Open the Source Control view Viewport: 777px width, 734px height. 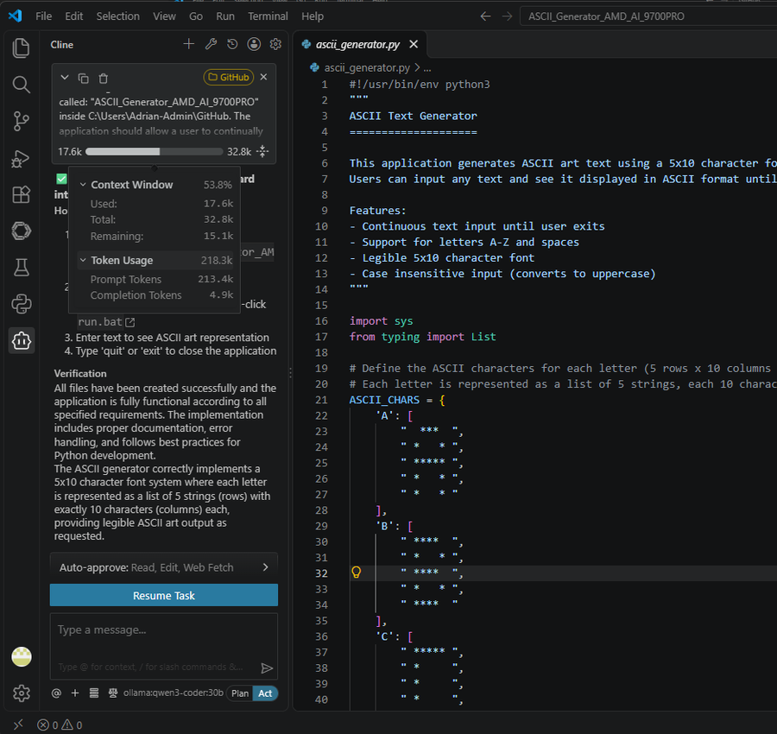(21, 121)
